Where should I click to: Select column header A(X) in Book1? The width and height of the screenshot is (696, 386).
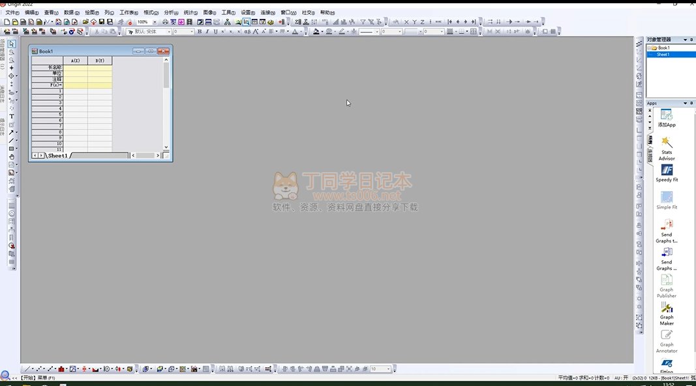[76, 61]
